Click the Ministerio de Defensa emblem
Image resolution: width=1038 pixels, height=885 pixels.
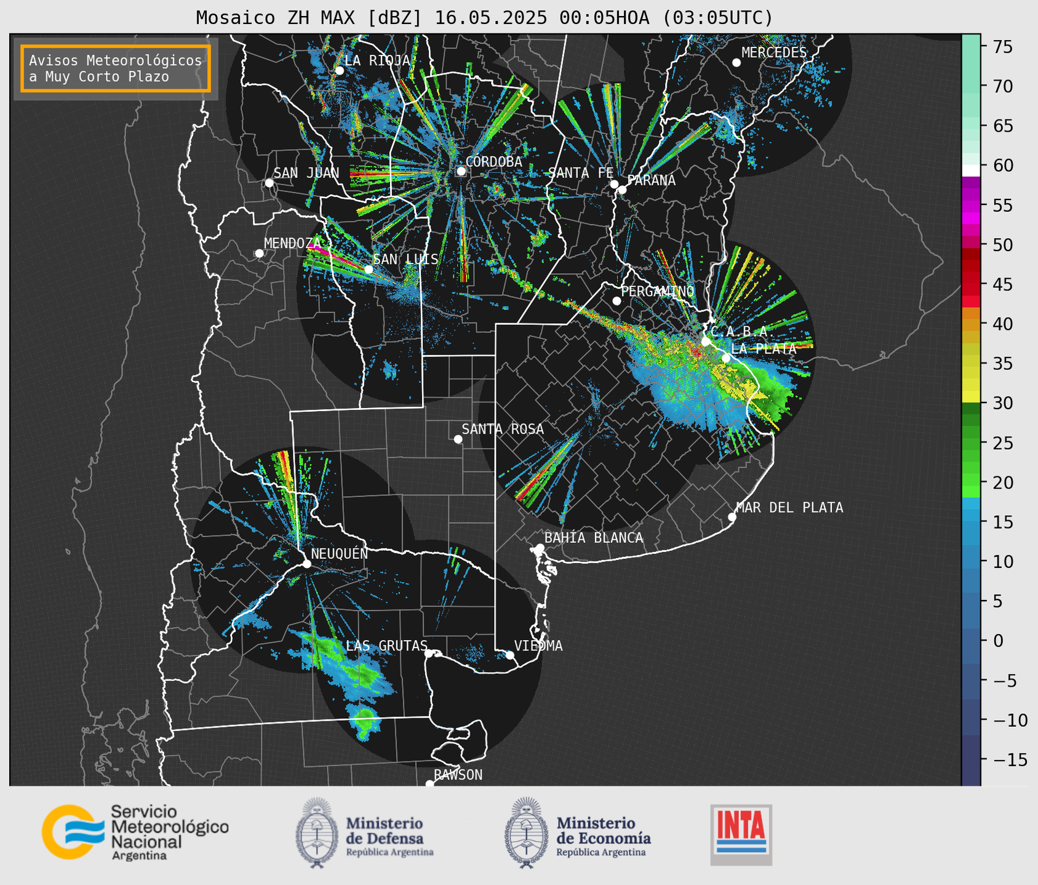tap(317, 833)
